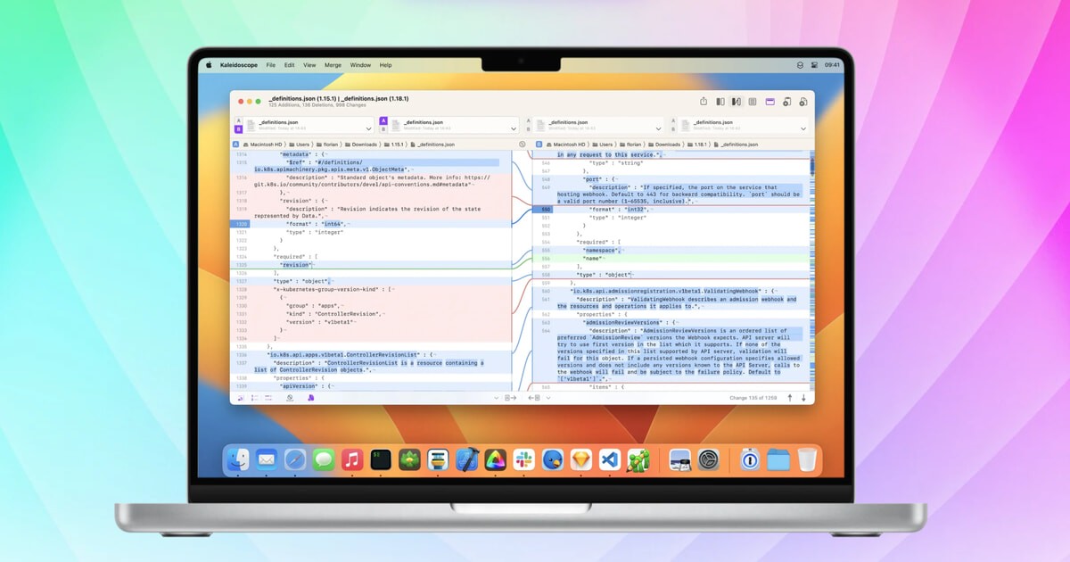Open the View menu in menu bar
The image size is (1070, 562).
click(x=309, y=65)
